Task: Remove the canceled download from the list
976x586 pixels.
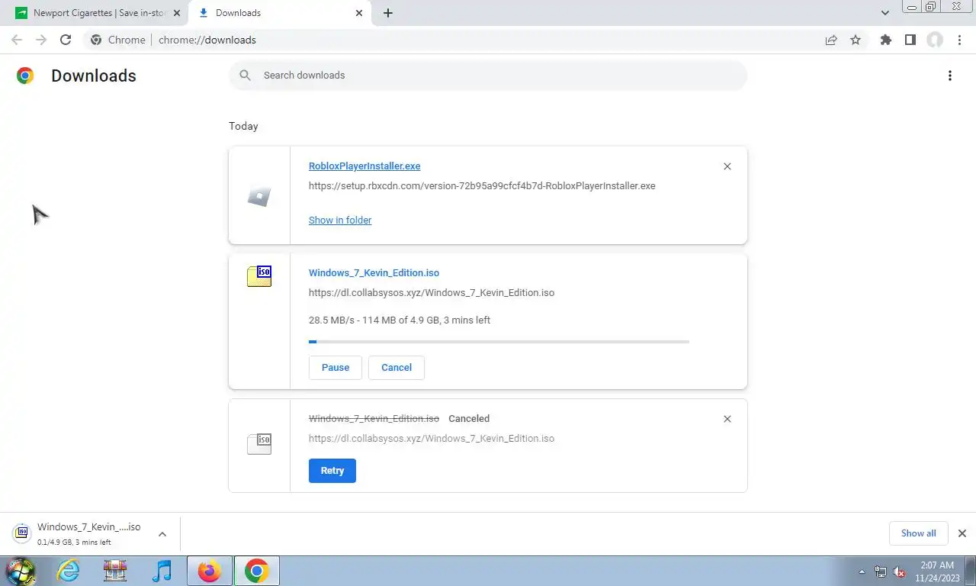Action: point(727,419)
